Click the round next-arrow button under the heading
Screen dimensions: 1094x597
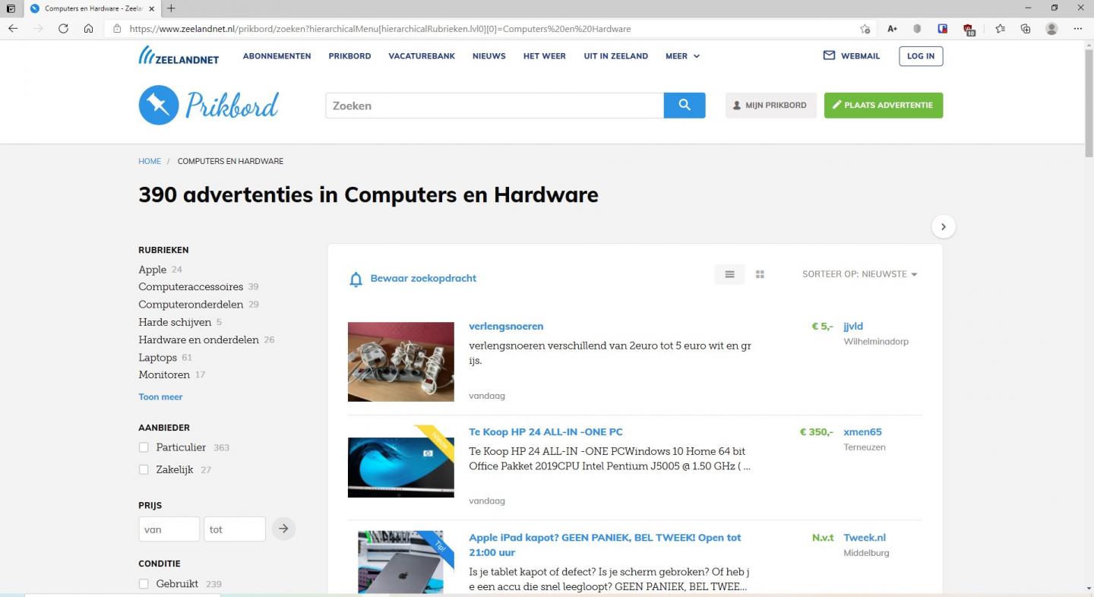tap(943, 226)
